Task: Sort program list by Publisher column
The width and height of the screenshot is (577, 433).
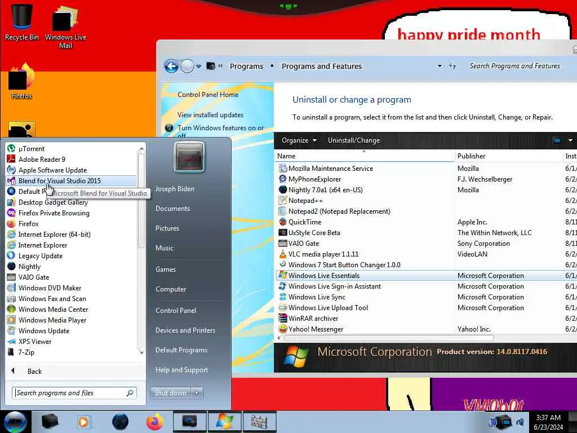Action: pos(508,156)
